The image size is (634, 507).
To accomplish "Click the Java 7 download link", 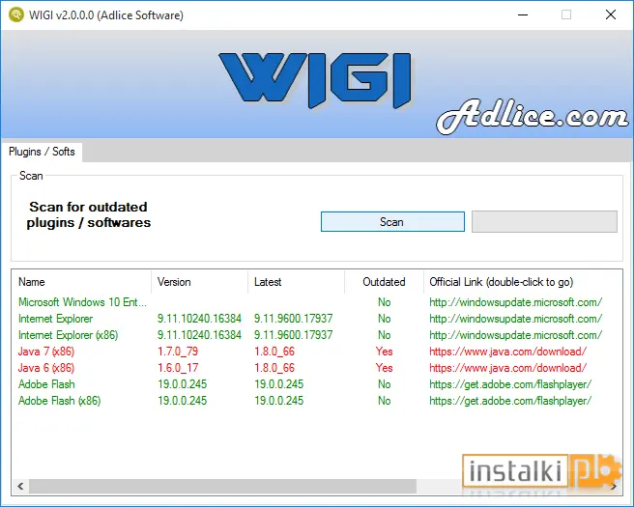I will pyautogui.click(x=507, y=352).
